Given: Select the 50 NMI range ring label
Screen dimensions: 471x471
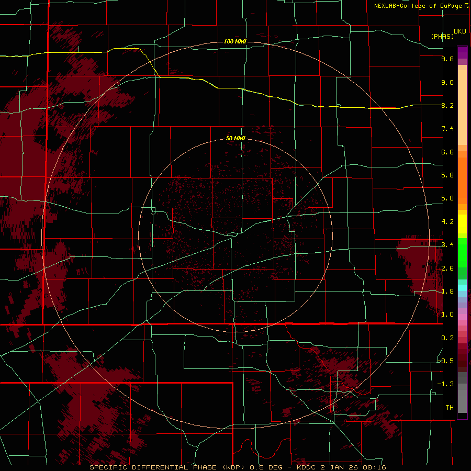Looking at the screenshot, I should click(x=235, y=138).
